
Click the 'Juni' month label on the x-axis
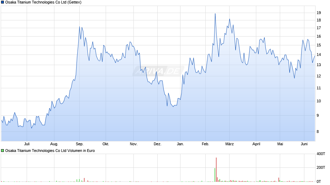304,144
